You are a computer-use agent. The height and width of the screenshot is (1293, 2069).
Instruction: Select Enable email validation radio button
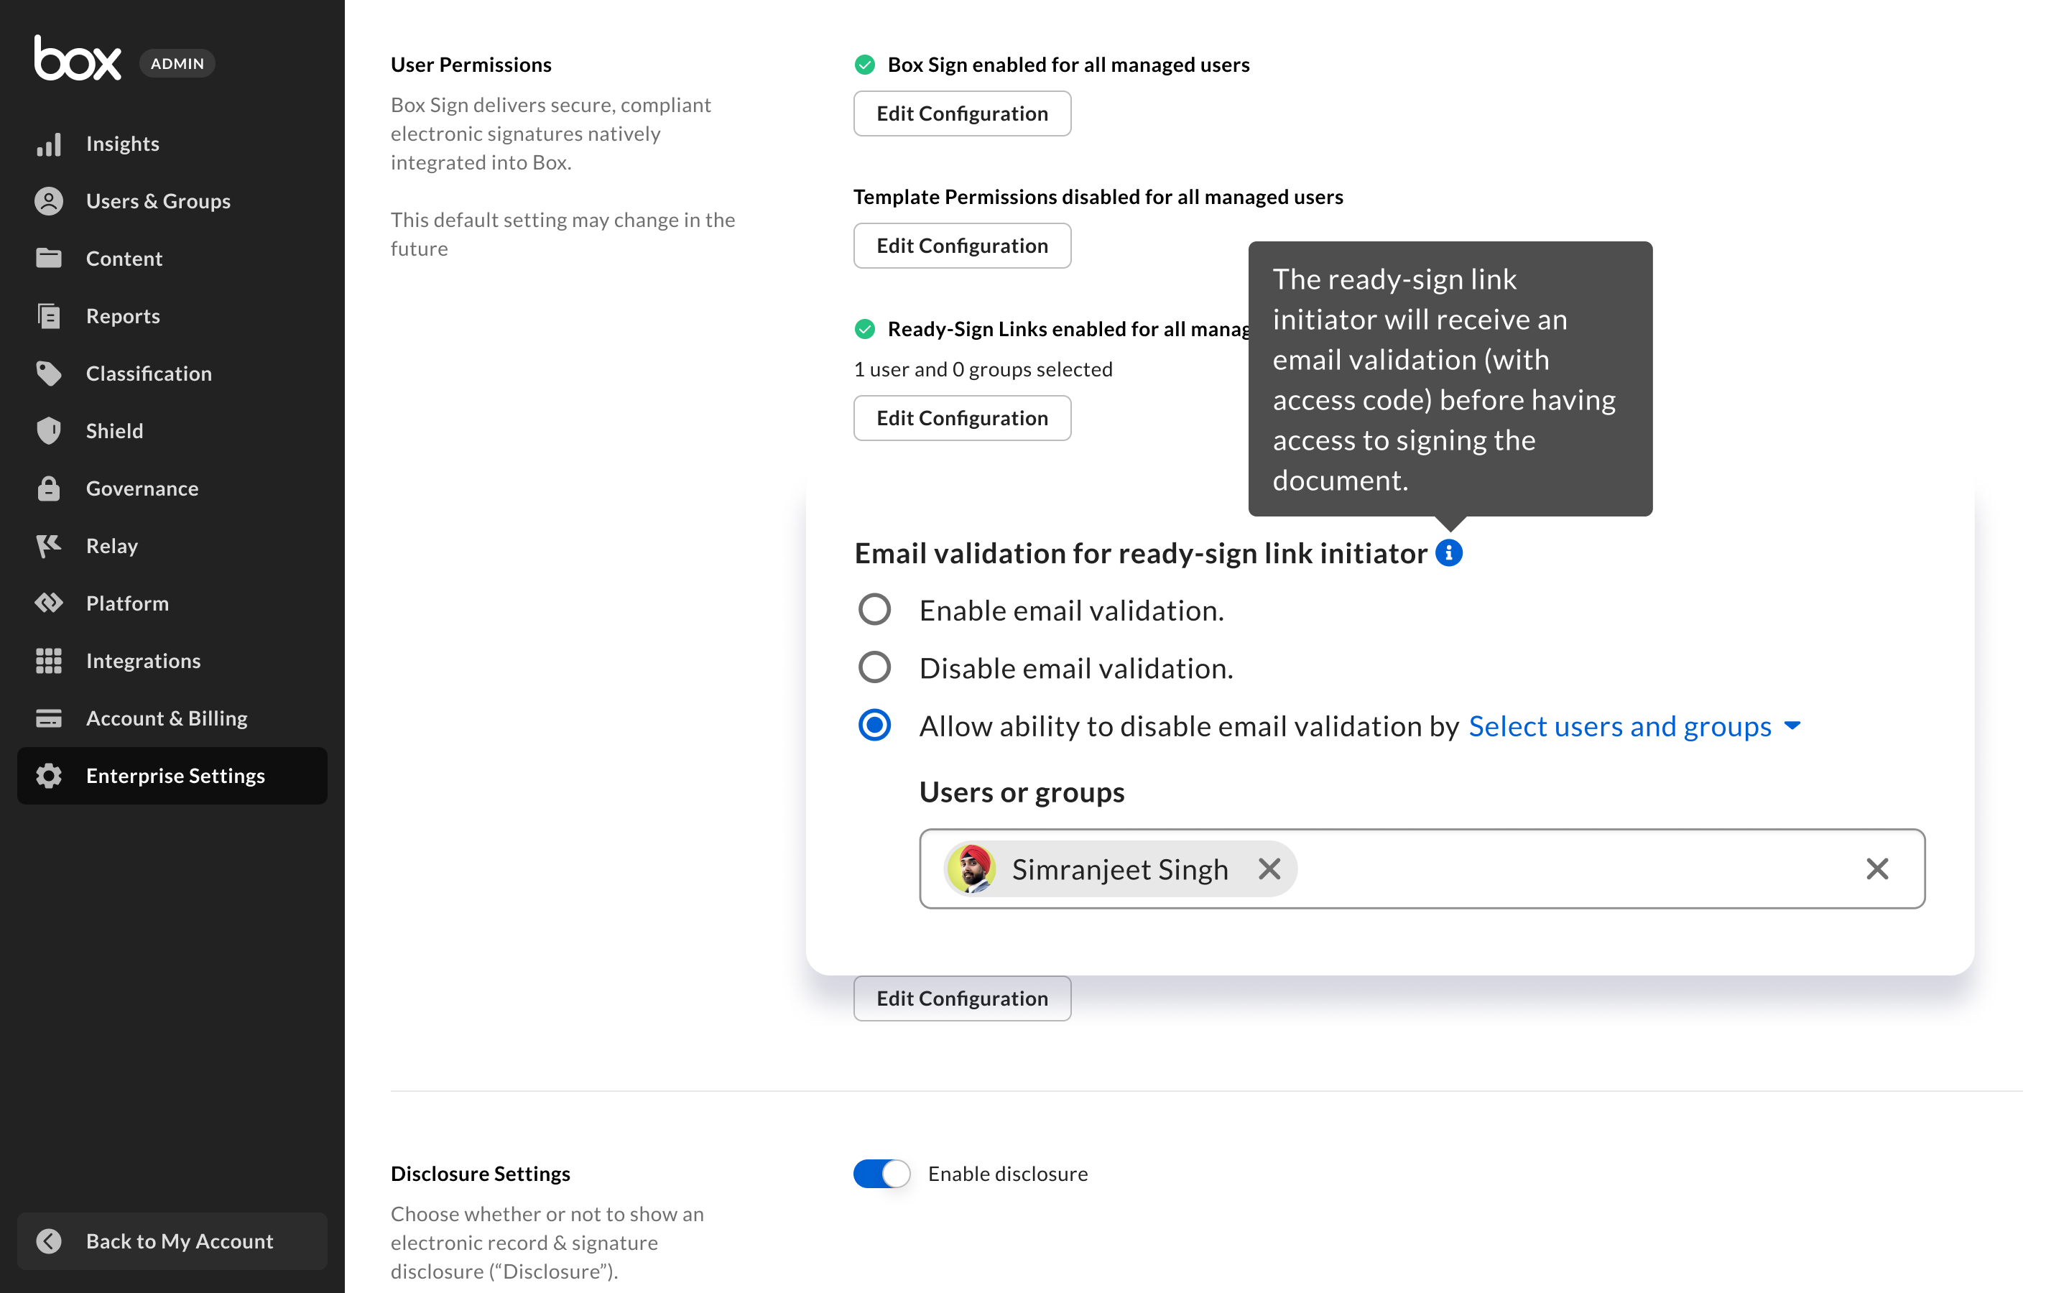874,611
